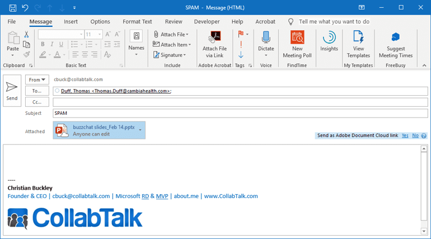The image size is (431, 239).
Task: Toggle bulleted list
Action: click(74, 44)
